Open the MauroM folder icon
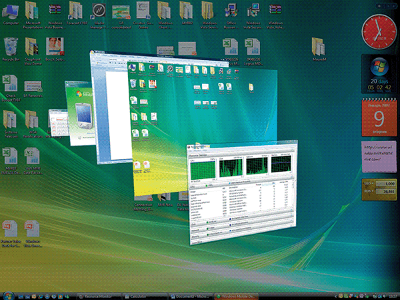The image size is (400, 300). click(319, 49)
